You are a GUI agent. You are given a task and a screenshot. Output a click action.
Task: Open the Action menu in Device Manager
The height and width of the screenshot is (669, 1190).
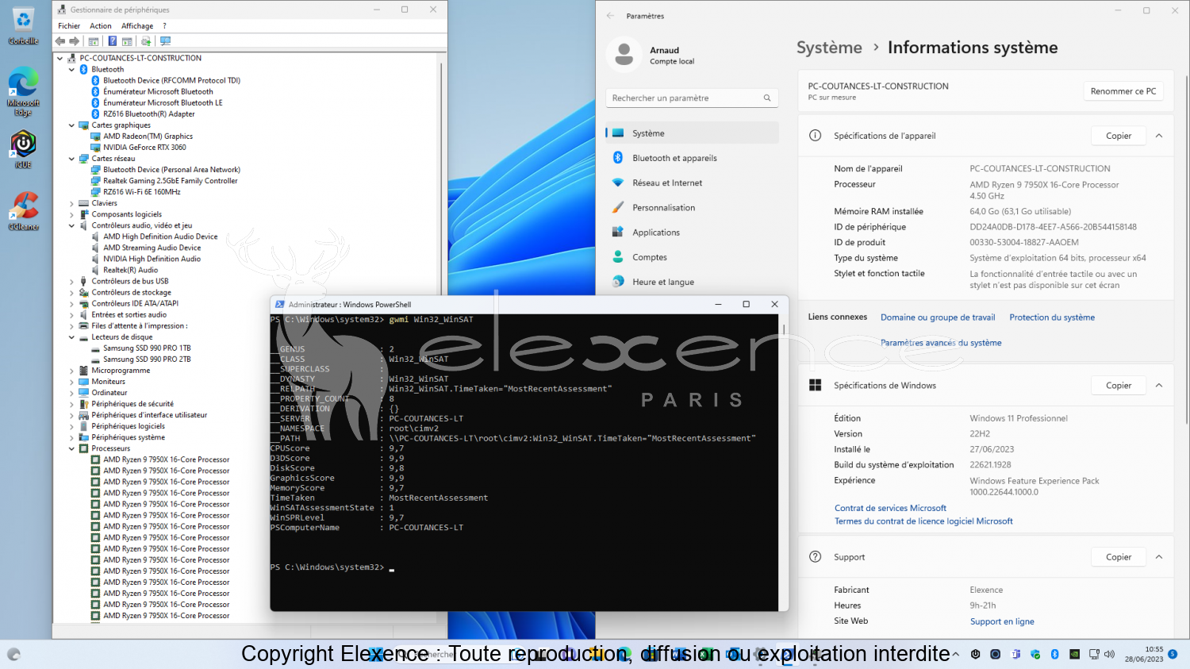point(101,26)
